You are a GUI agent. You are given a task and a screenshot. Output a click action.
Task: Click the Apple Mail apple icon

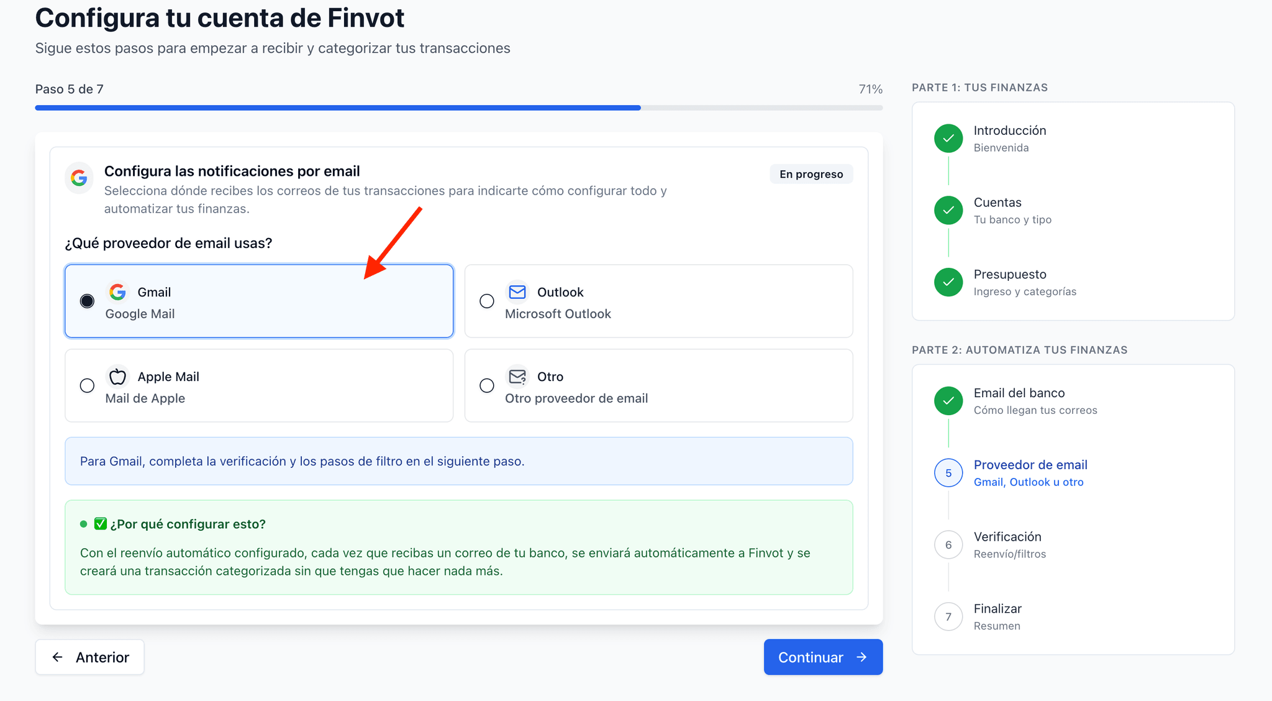(x=117, y=376)
